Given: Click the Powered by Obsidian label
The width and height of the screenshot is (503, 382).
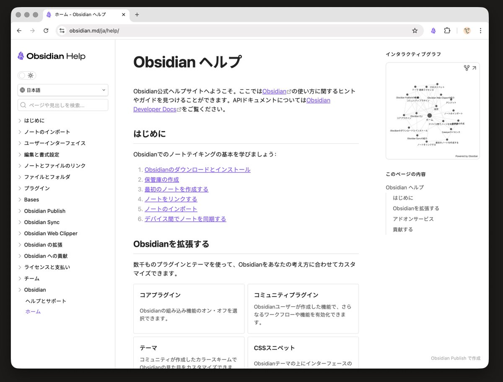Looking at the screenshot, I should (x=467, y=156).
